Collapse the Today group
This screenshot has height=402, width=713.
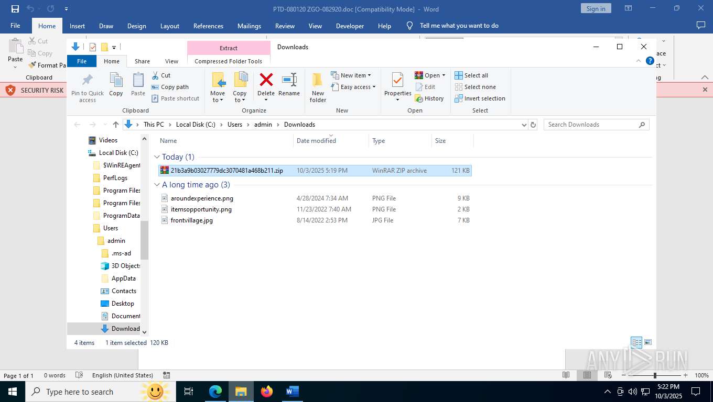157,157
